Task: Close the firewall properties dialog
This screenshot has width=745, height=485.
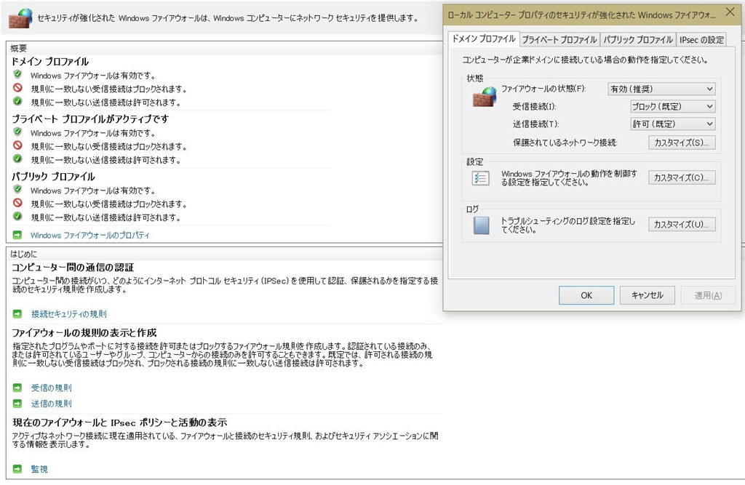Action: click(x=730, y=12)
